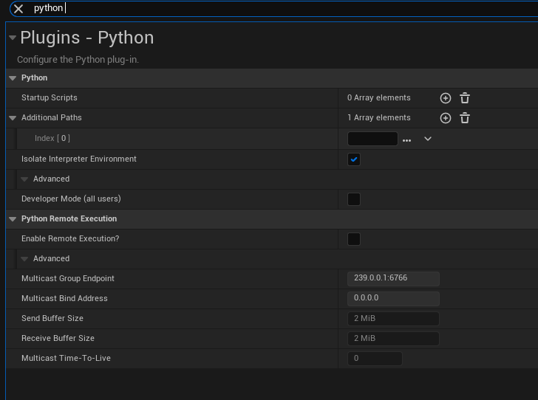Add element to Startup Scripts array
Image resolution: width=538 pixels, height=400 pixels.
(446, 98)
